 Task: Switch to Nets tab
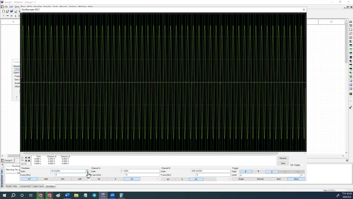[15, 186]
